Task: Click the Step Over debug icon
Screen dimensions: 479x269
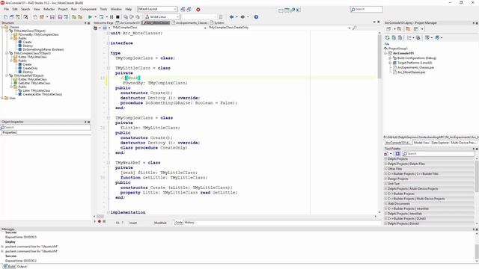Action: coord(132,17)
